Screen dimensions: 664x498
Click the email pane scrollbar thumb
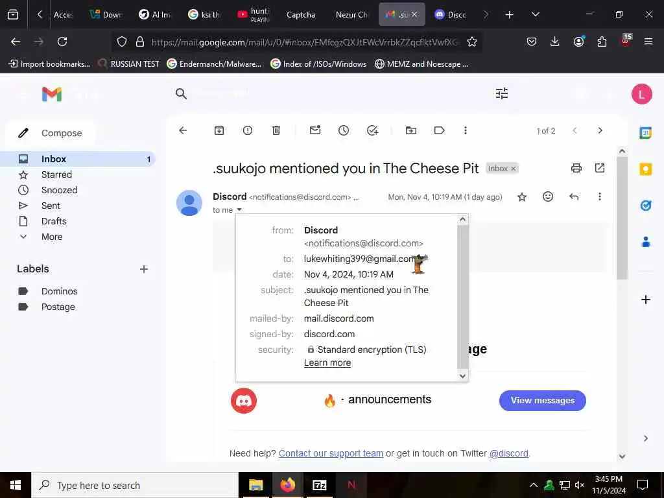tap(622, 218)
